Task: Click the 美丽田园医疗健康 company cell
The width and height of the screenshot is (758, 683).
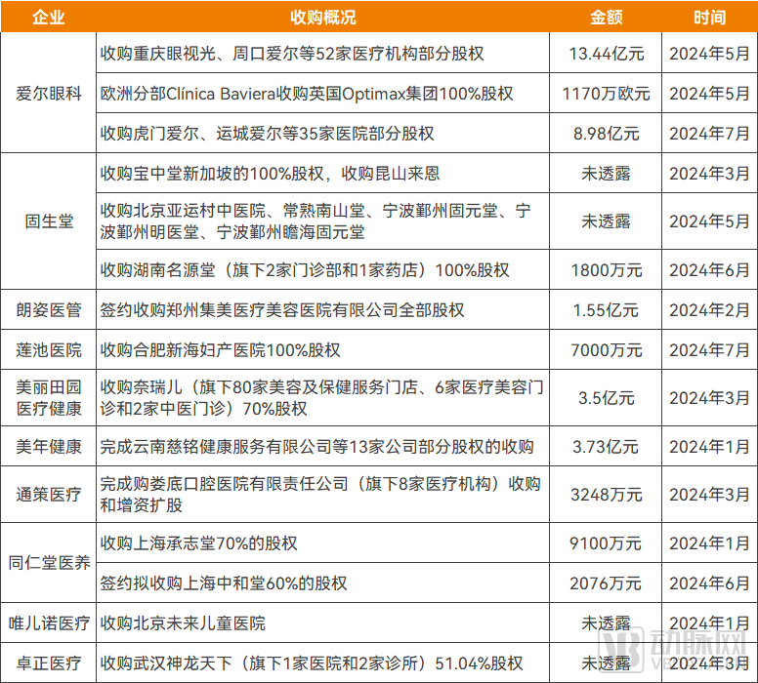Action: (x=48, y=398)
